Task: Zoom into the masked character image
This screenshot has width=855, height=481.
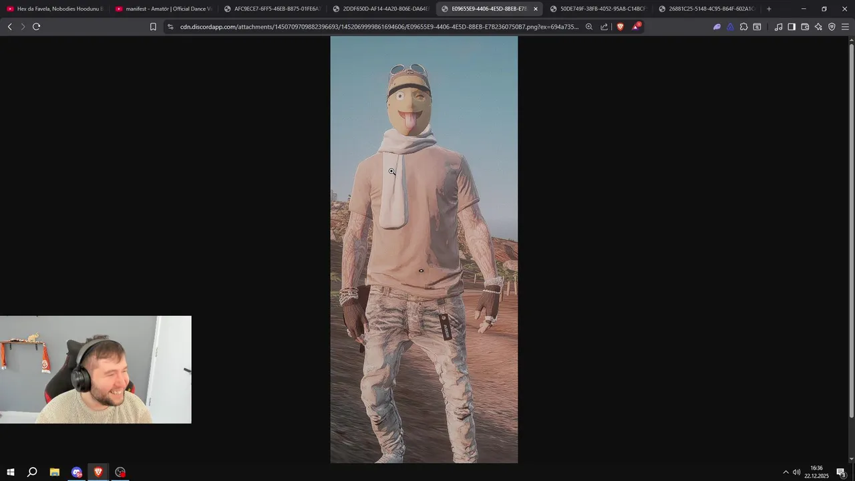Action: click(x=423, y=249)
